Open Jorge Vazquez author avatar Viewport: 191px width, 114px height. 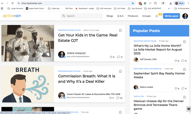62,55
